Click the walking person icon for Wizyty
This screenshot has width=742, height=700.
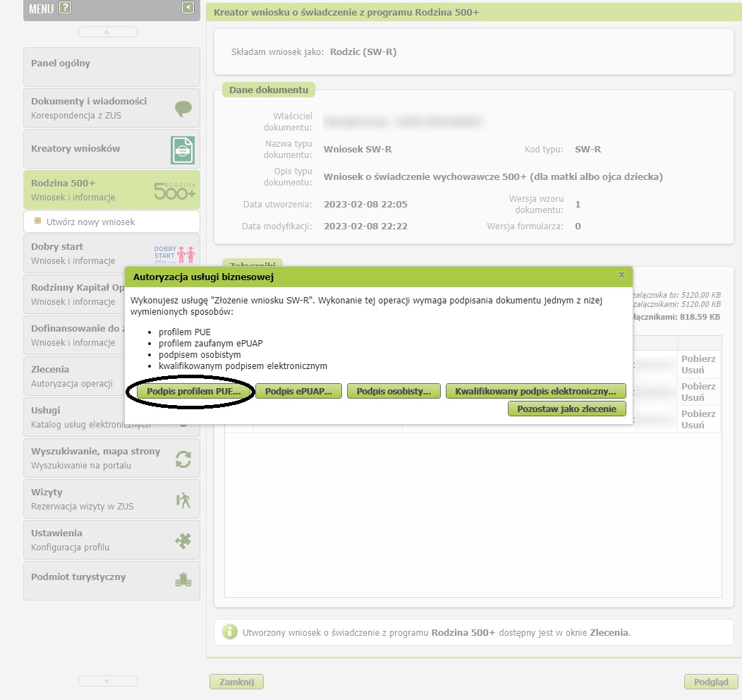(x=183, y=500)
